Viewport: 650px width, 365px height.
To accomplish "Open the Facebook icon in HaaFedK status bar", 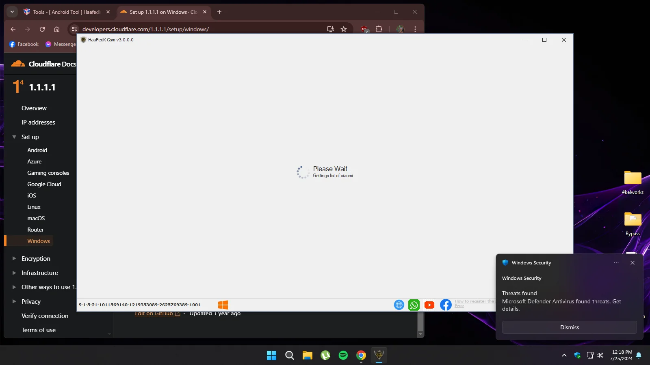I will click(x=446, y=305).
